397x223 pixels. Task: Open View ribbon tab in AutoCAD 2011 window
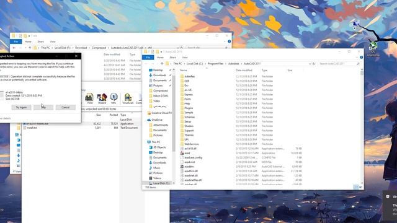185,58
